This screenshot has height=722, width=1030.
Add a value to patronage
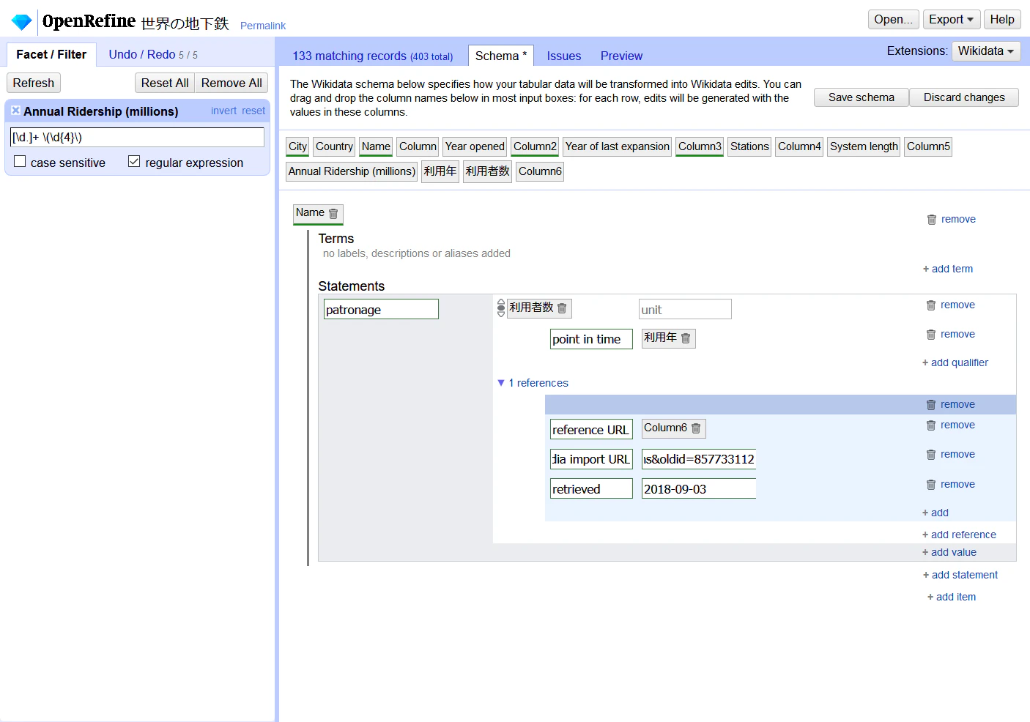(x=949, y=552)
